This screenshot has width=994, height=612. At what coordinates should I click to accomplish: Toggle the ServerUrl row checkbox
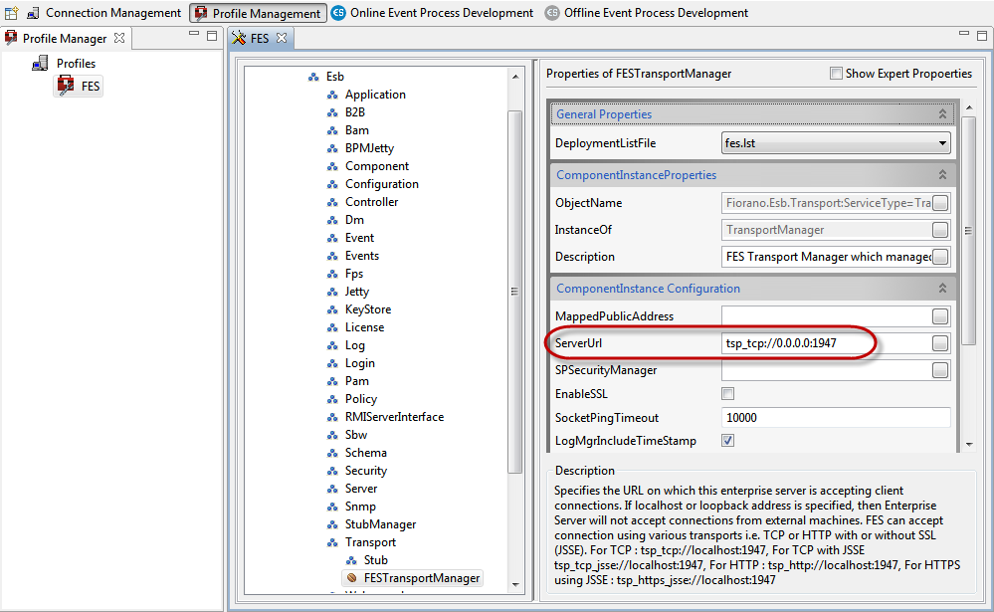[940, 343]
